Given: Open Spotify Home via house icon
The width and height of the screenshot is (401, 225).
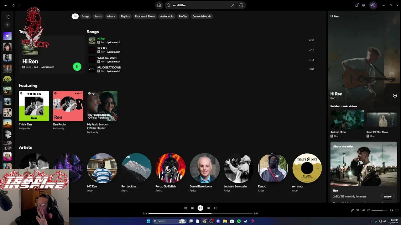Looking at the screenshot, I should (159, 5).
